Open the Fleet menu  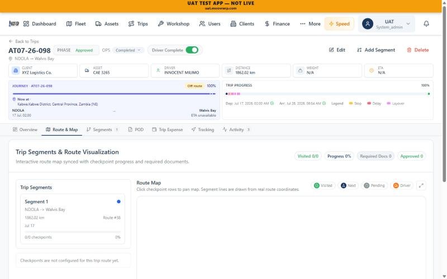pos(76,24)
